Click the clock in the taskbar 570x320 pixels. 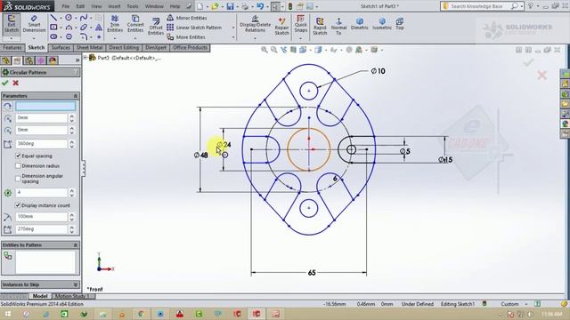[551, 314]
